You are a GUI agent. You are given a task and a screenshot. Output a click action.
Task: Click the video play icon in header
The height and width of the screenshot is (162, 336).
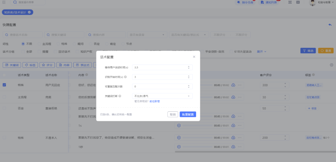298,2
